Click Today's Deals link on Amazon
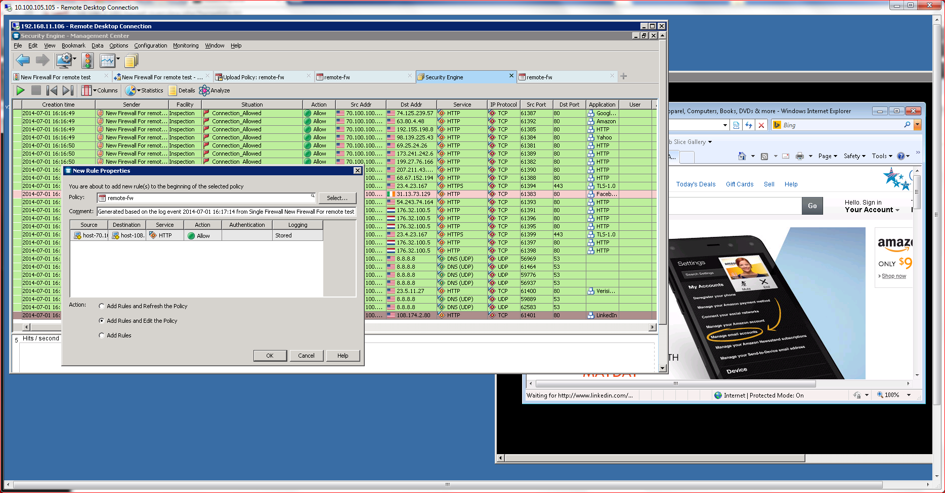 [696, 184]
